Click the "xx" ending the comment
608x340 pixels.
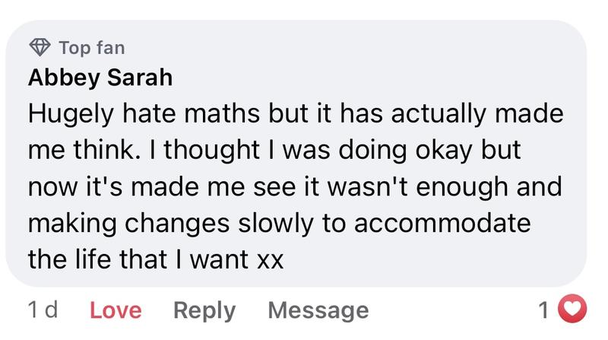pos(269,261)
